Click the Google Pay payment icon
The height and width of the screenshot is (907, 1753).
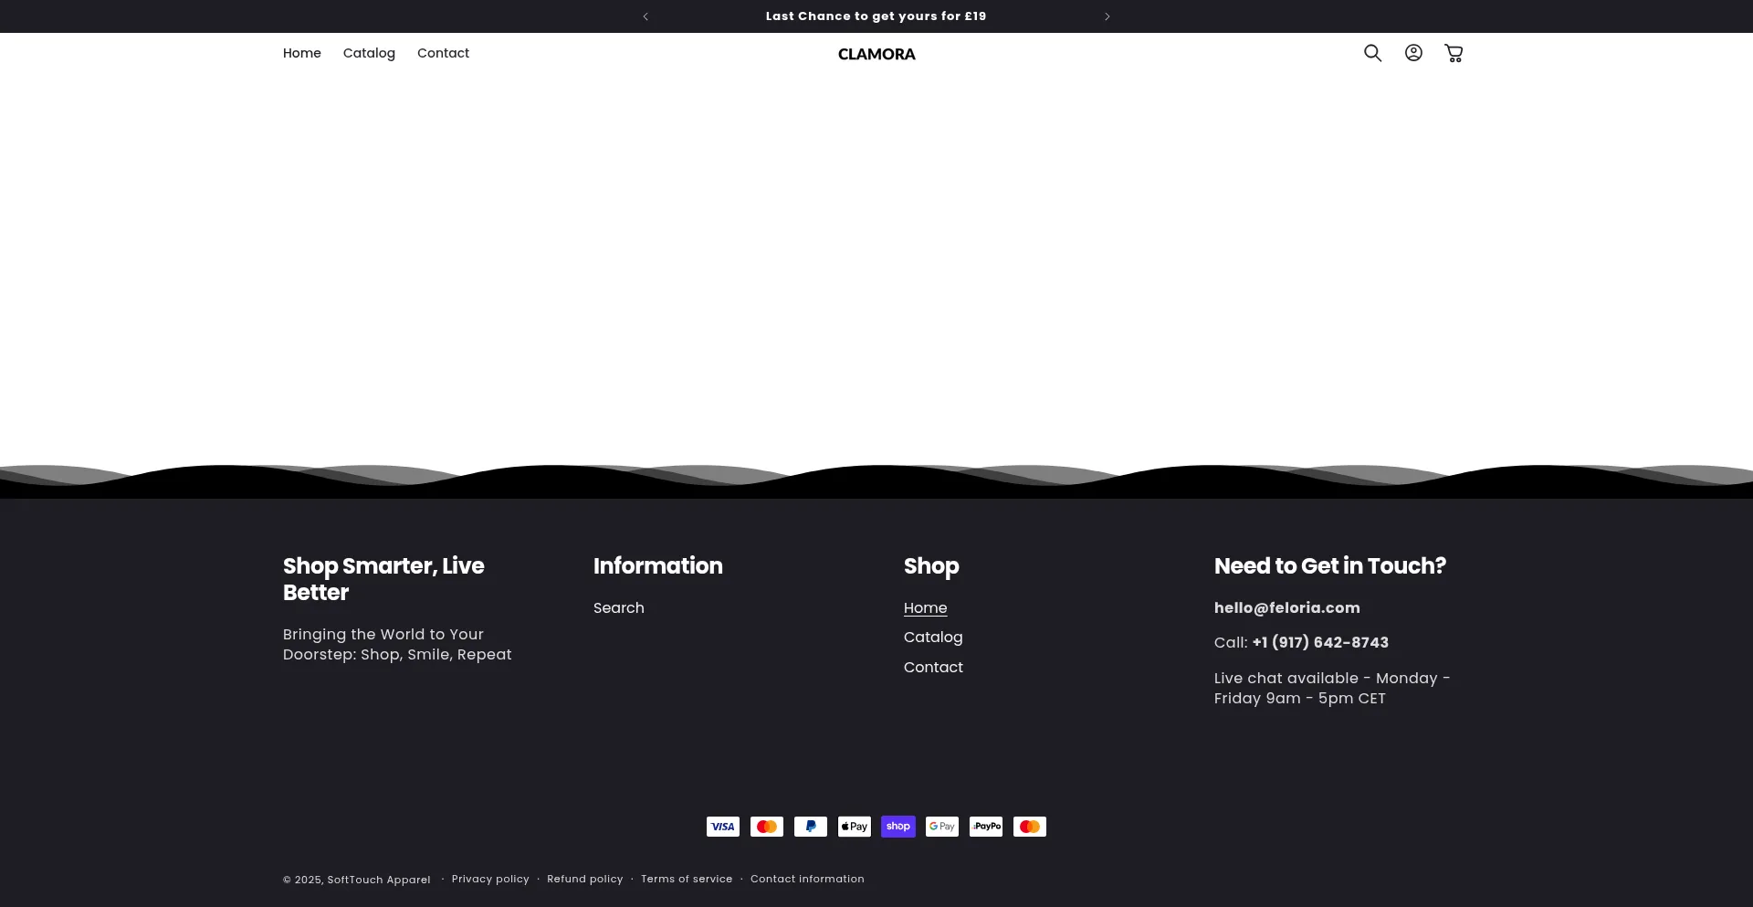point(941,827)
